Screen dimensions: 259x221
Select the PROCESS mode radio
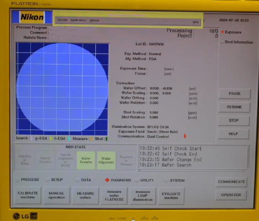[x=18, y=180]
